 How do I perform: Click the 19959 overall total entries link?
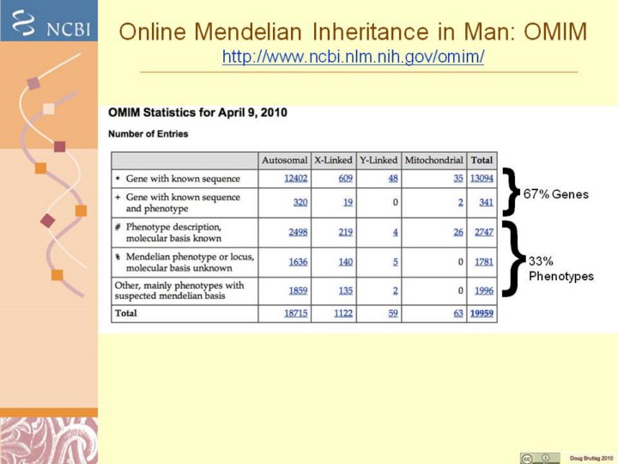coord(482,314)
